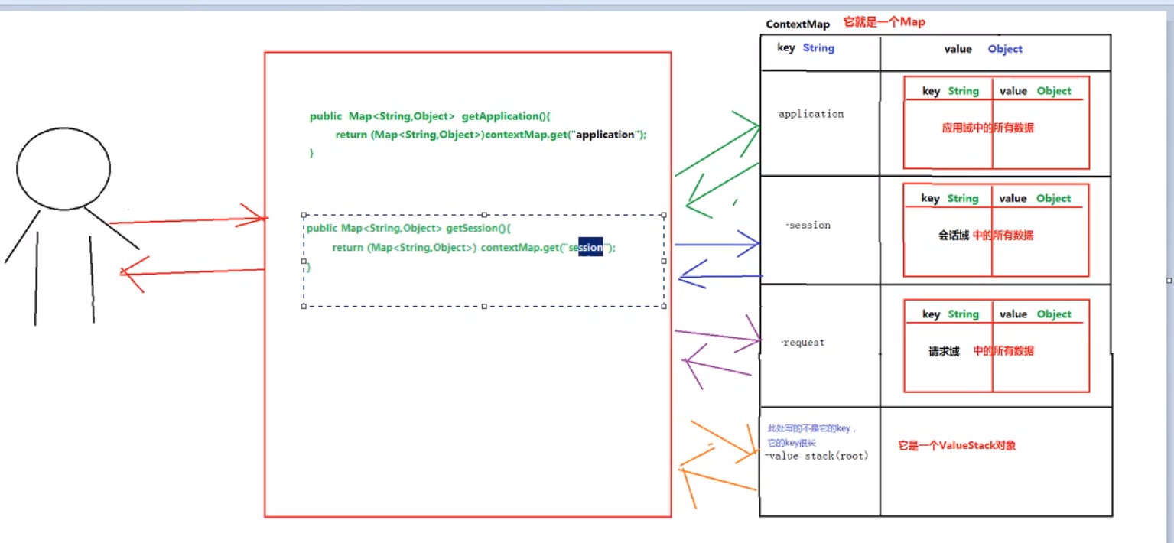Click the bottom-left handle of dashed text box
1174x543 pixels.
click(x=304, y=306)
